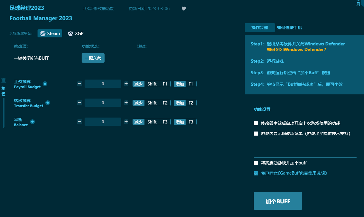Click the Payroll Budget label

(27, 84)
